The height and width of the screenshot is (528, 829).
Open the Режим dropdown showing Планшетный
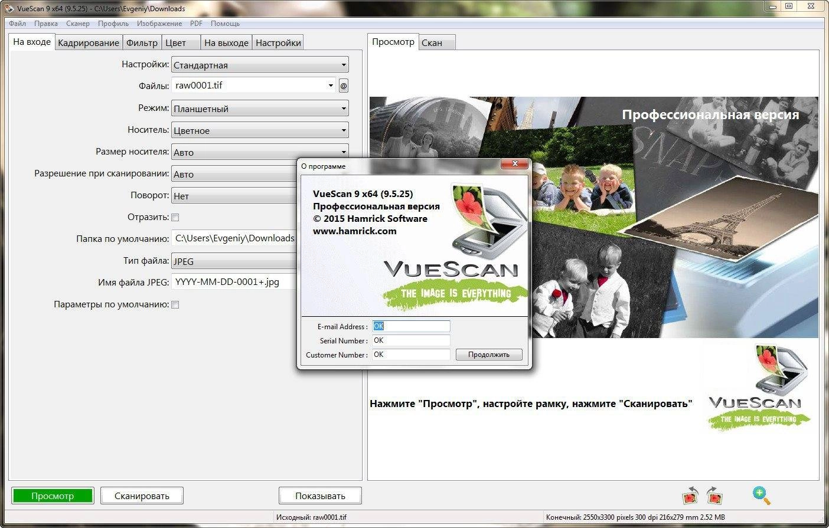click(x=260, y=109)
